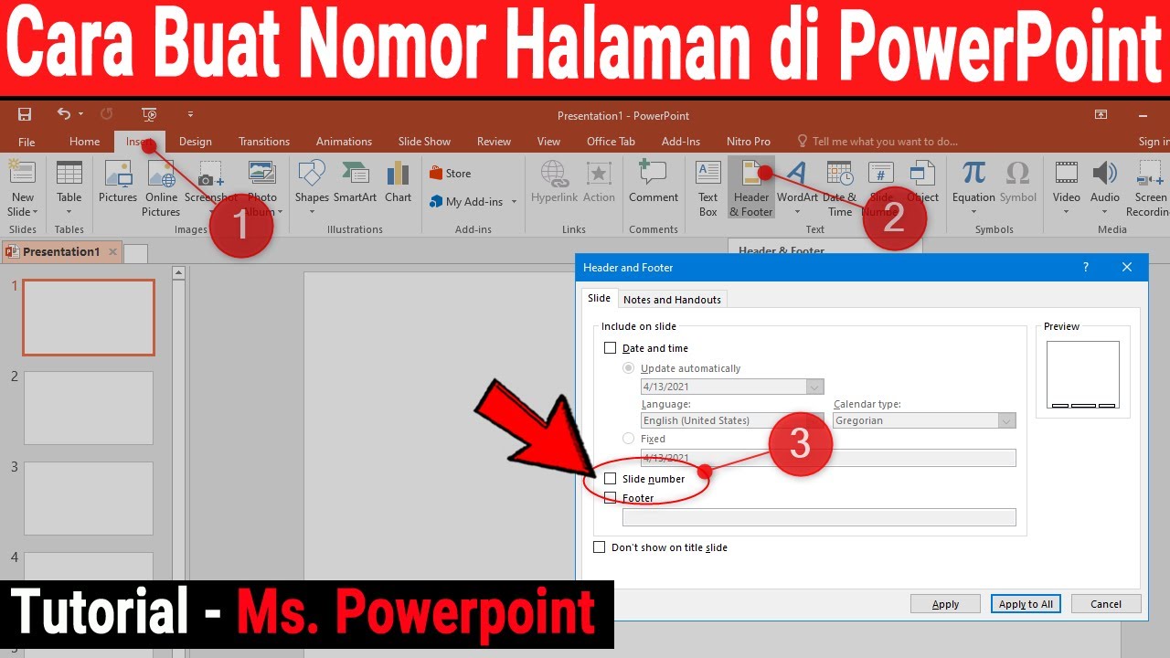Insert a SmartArt graphic
Image resolution: width=1170 pixels, height=658 pixels.
tap(355, 182)
